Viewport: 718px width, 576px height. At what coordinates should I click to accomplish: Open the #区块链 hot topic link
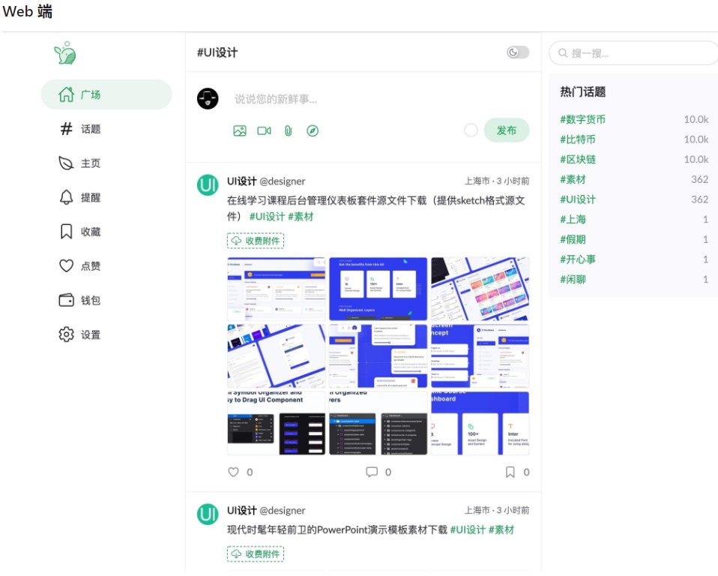[578, 160]
